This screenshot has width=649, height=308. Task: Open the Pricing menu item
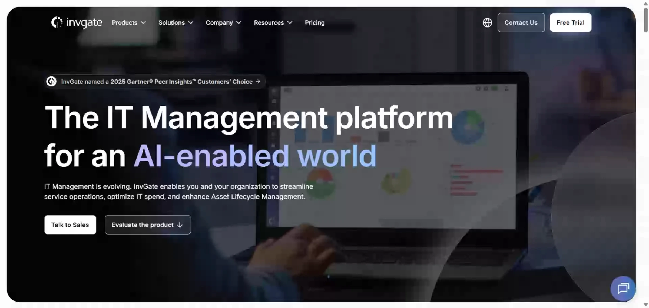click(x=314, y=22)
